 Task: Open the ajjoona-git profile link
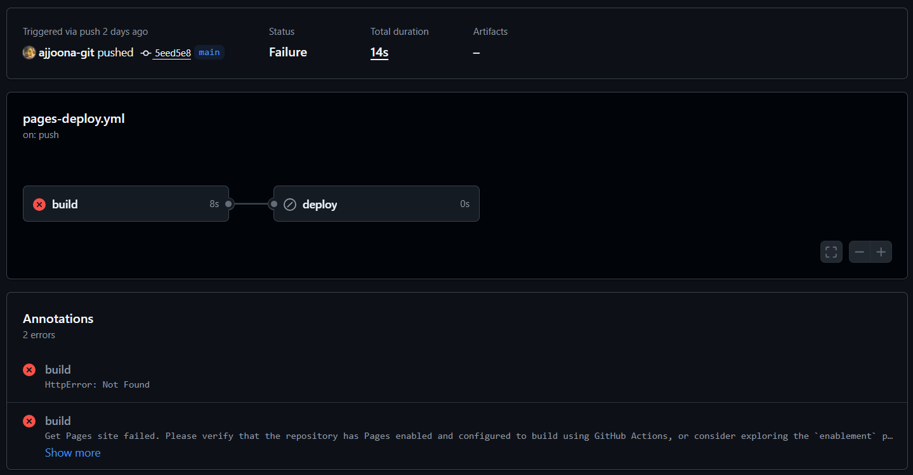66,53
